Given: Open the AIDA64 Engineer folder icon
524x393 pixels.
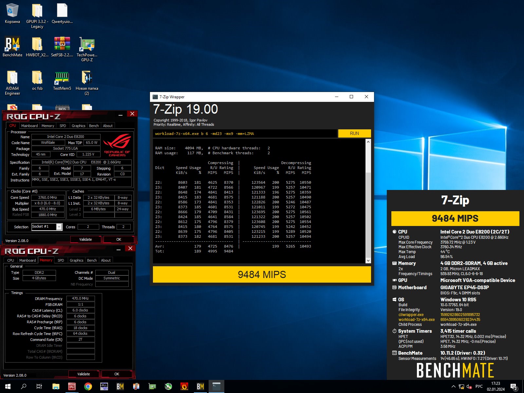Looking at the screenshot, I should 12,83.
